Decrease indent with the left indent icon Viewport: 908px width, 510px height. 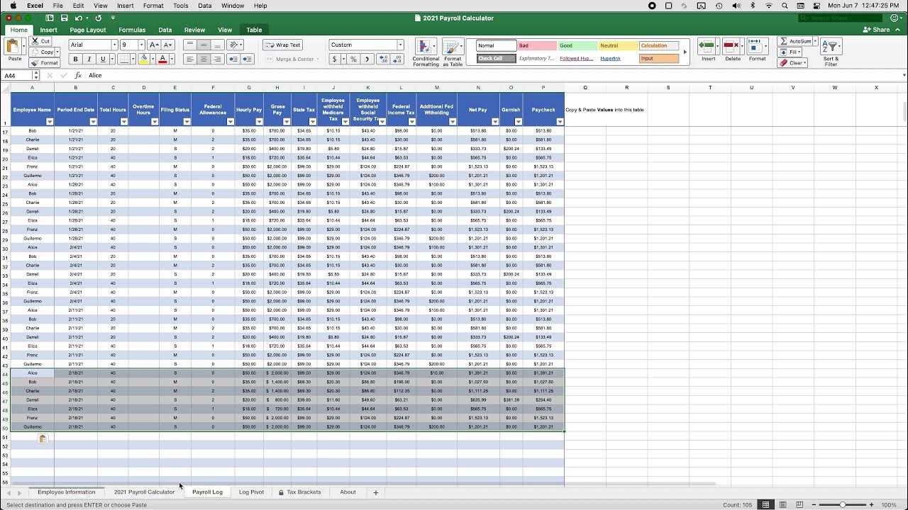pyautogui.click(x=232, y=59)
